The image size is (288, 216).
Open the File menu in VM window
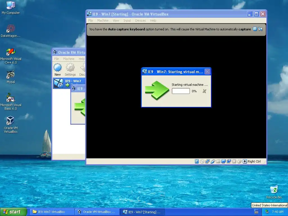(x=91, y=21)
